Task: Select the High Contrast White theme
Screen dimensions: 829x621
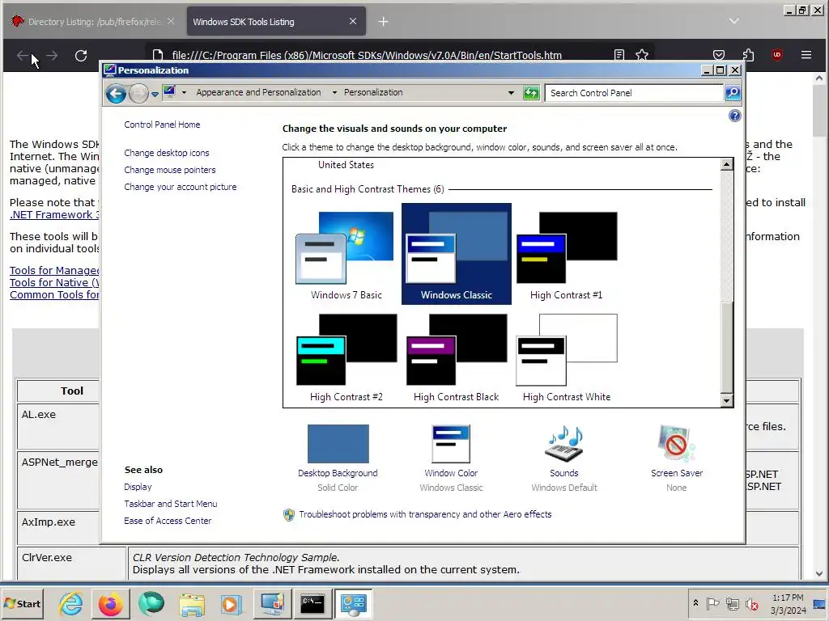Action: (566, 357)
